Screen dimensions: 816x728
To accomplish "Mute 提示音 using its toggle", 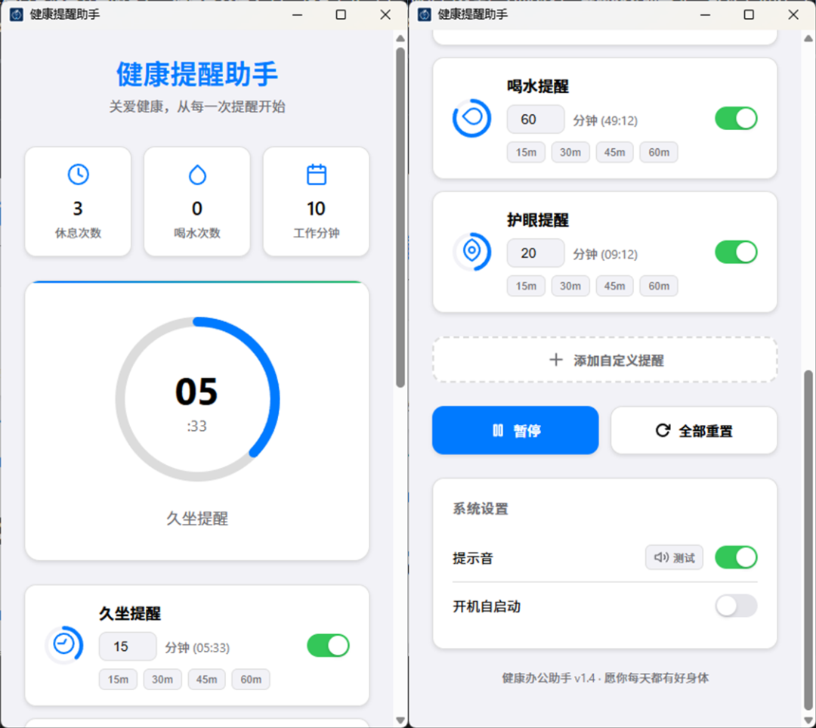I will 736,557.
